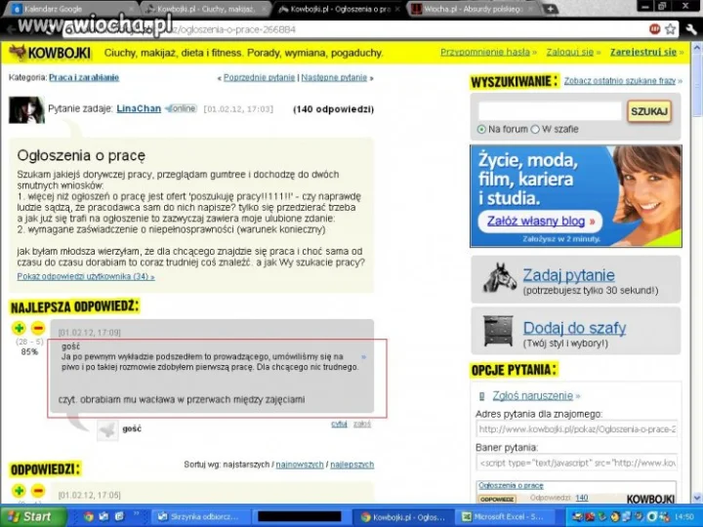Click the horse icon beside Zadaj pytanie

tap(500, 278)
